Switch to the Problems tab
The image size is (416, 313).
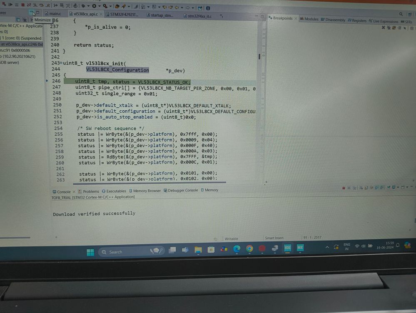click(89, 191)
